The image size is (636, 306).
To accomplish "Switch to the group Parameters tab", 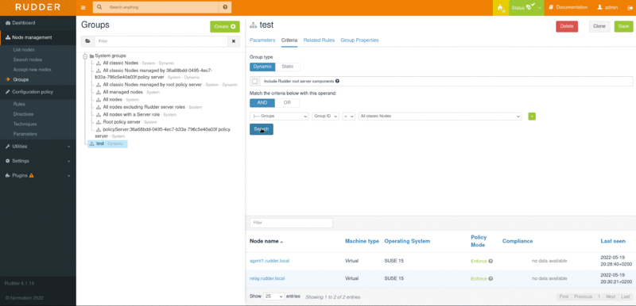I will [x=262, y=40].
